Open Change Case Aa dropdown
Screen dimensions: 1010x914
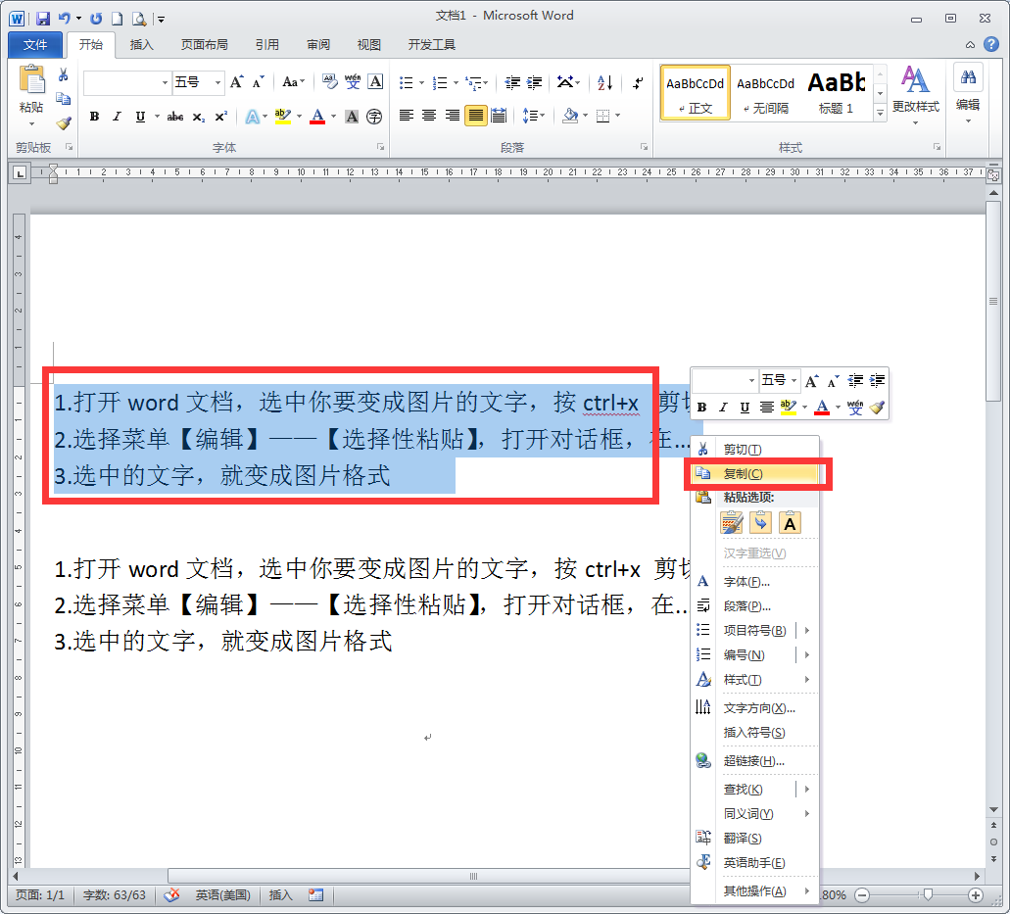point(293,82)
